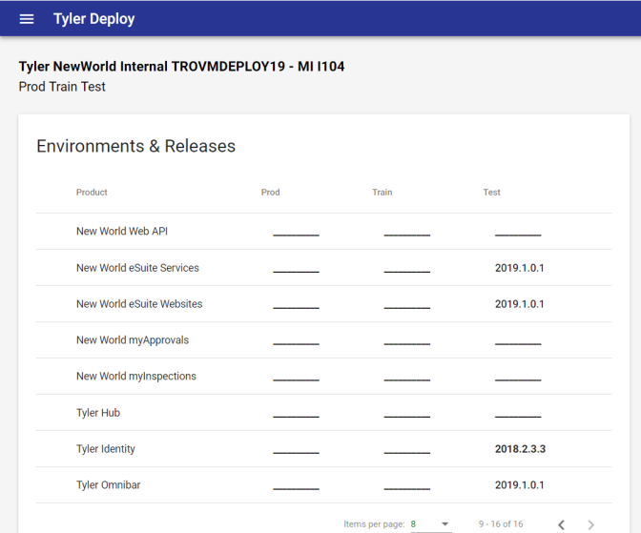Choose the New World myInspections product
This screenshot has width=641, height=533.
pyautogui.click(x=136, y=377)
